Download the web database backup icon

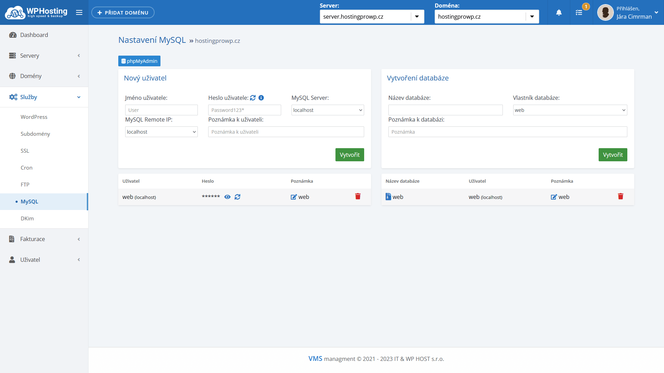click(388, 197)
